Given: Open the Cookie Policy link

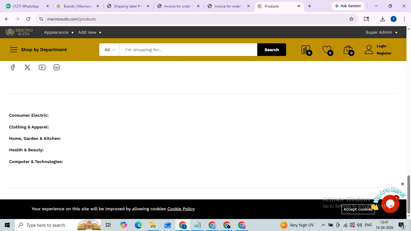Looking at the screenshot, I should point(181,209).
